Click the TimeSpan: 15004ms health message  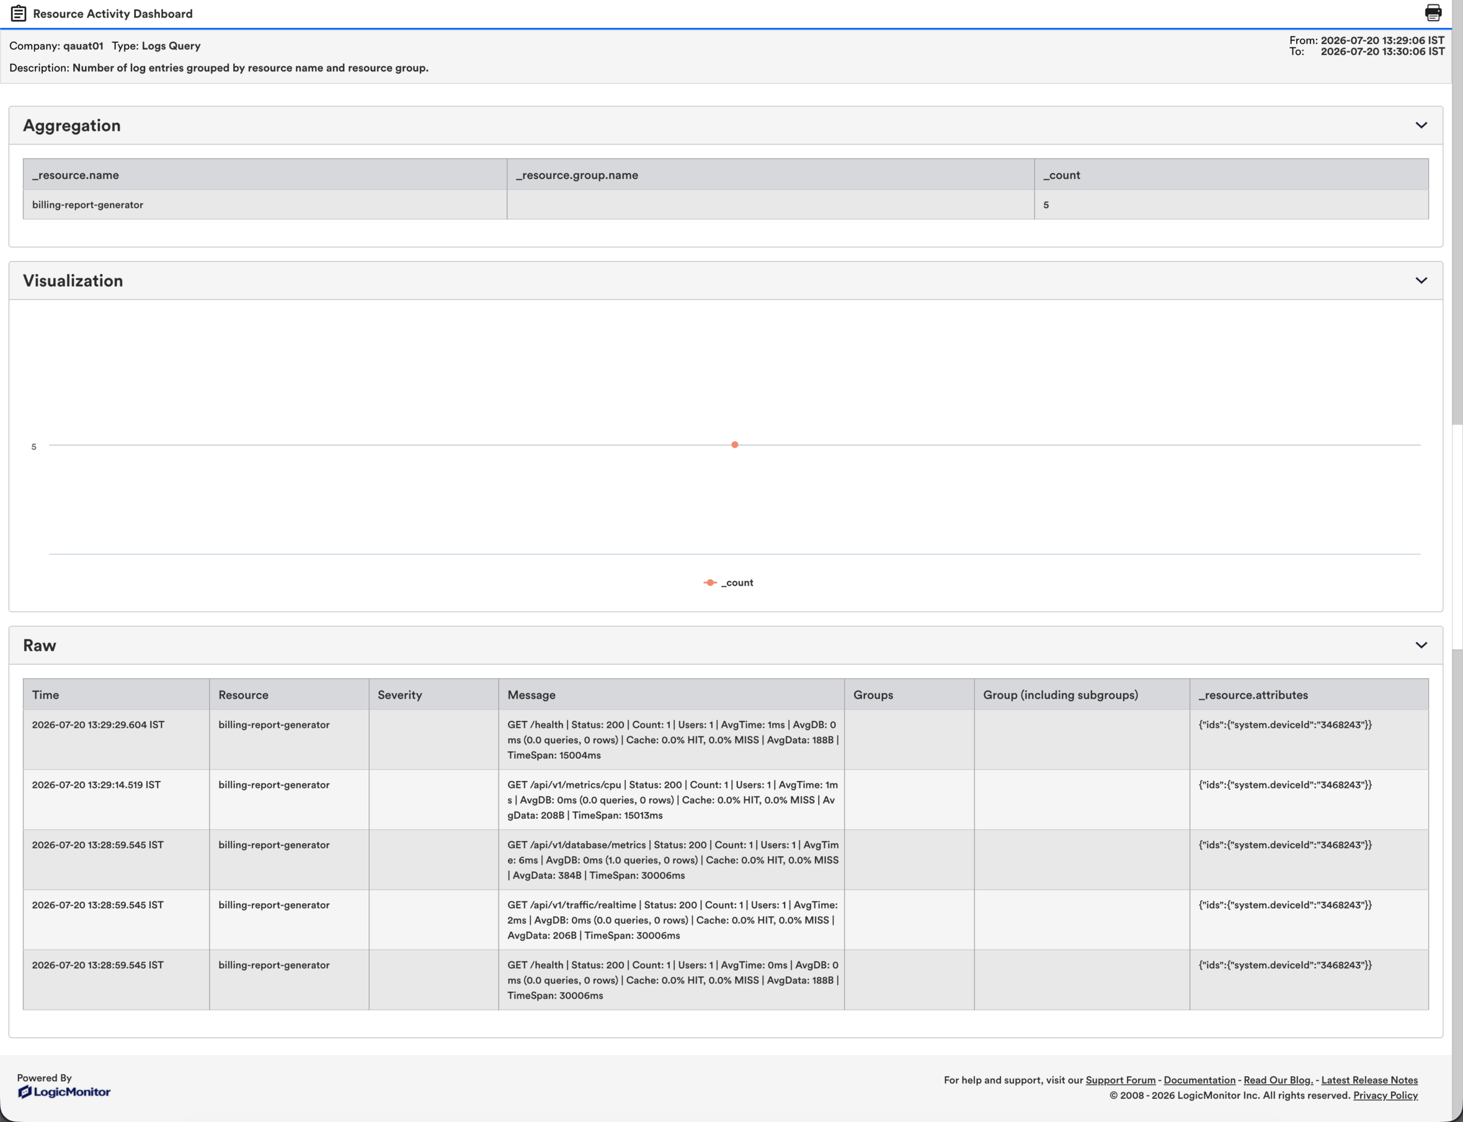coord(672,740)
